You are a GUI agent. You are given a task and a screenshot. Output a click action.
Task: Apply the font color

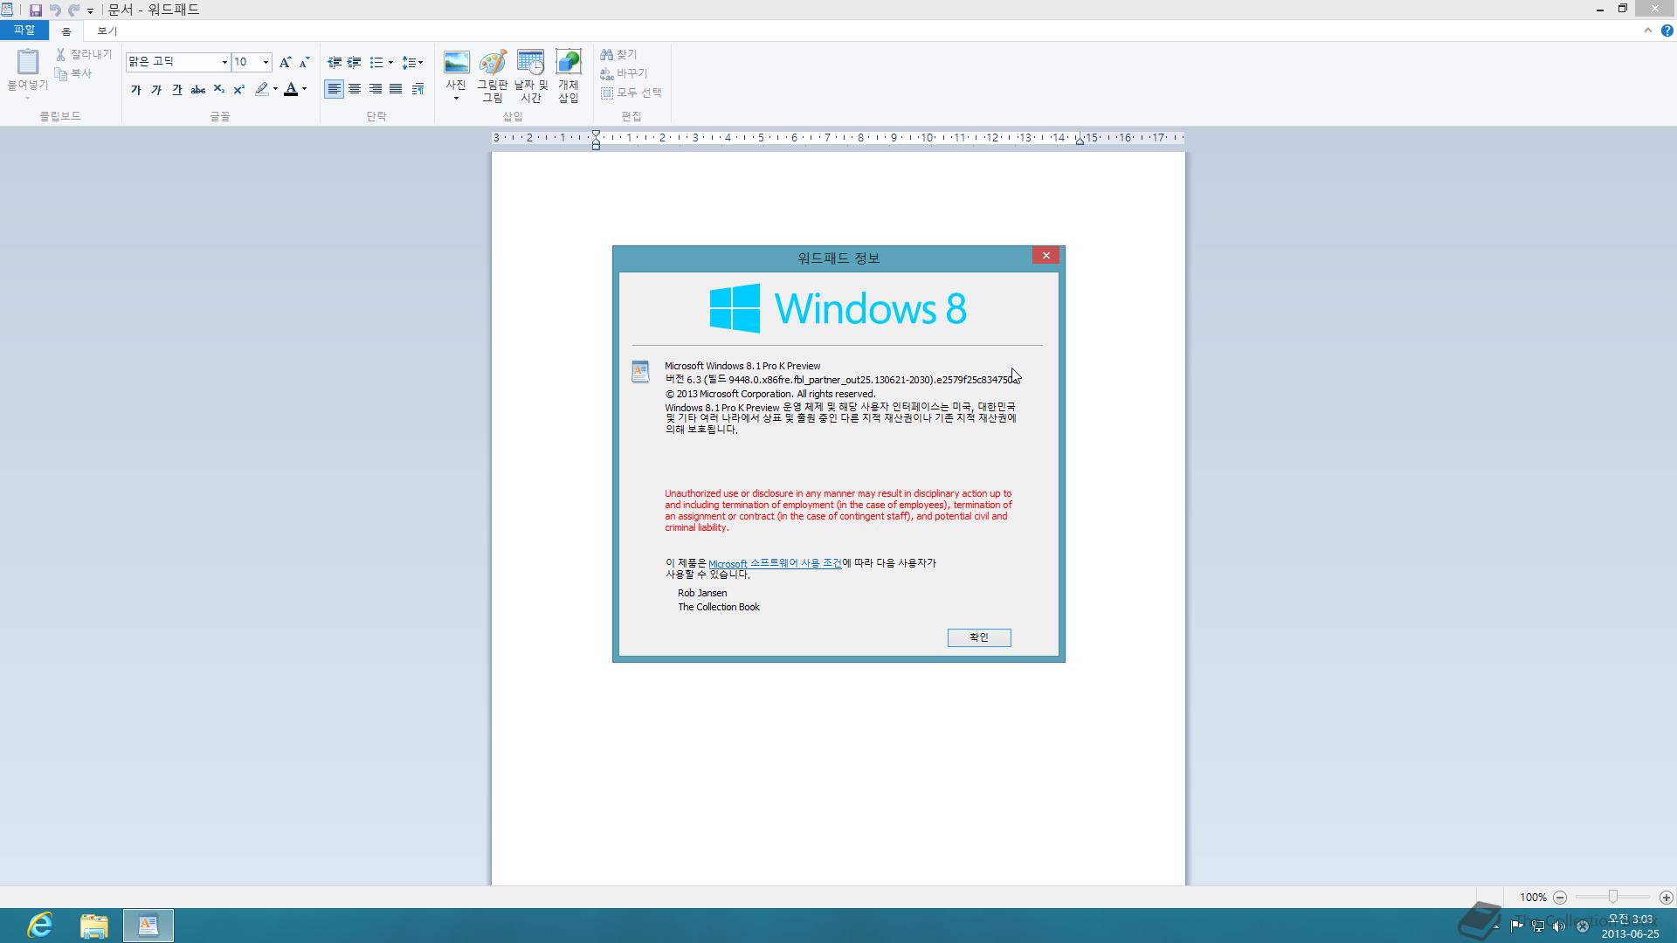pos(291,89)
